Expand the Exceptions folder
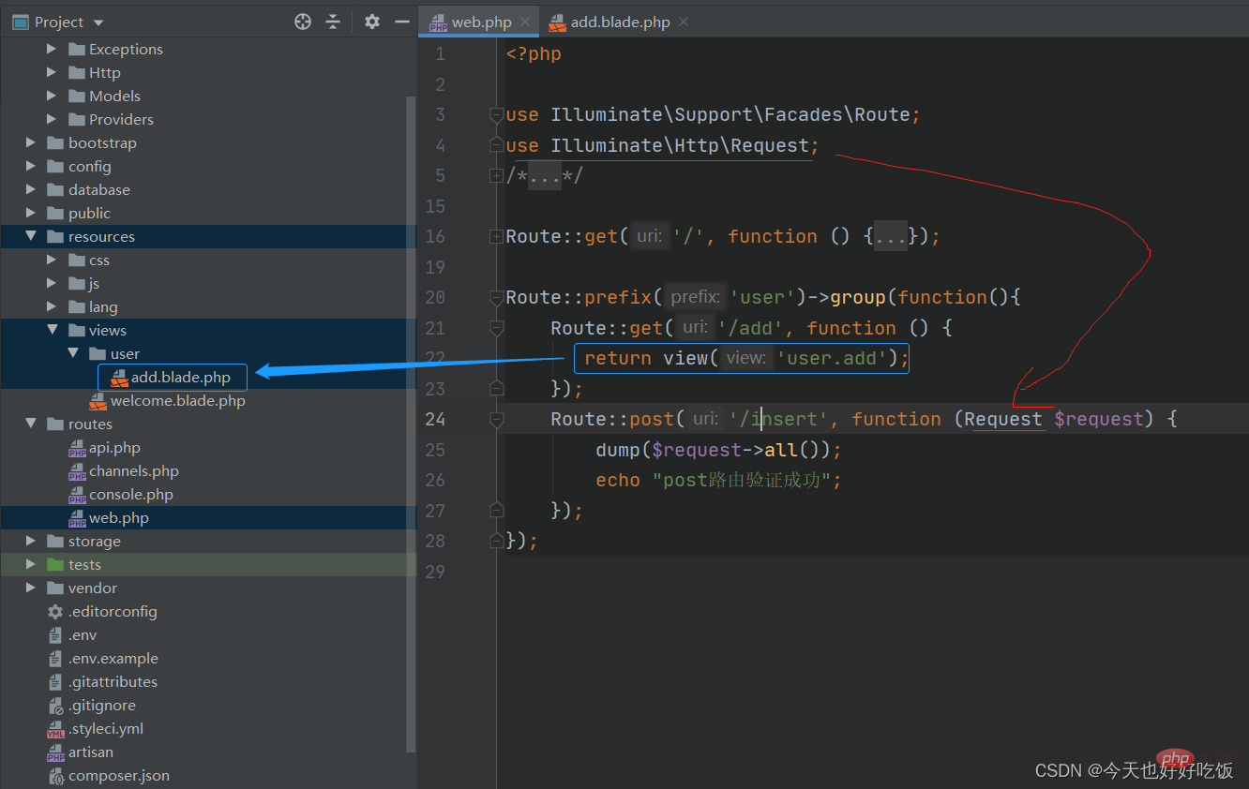Screen dimensions: 1249x789 point(52,49)
